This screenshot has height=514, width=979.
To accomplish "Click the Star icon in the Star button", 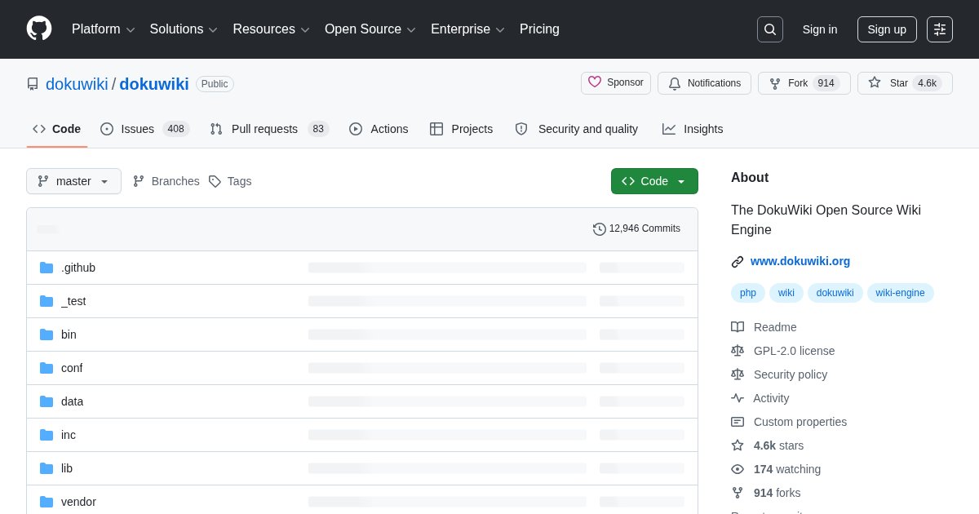I will click(x=875, y=82).
